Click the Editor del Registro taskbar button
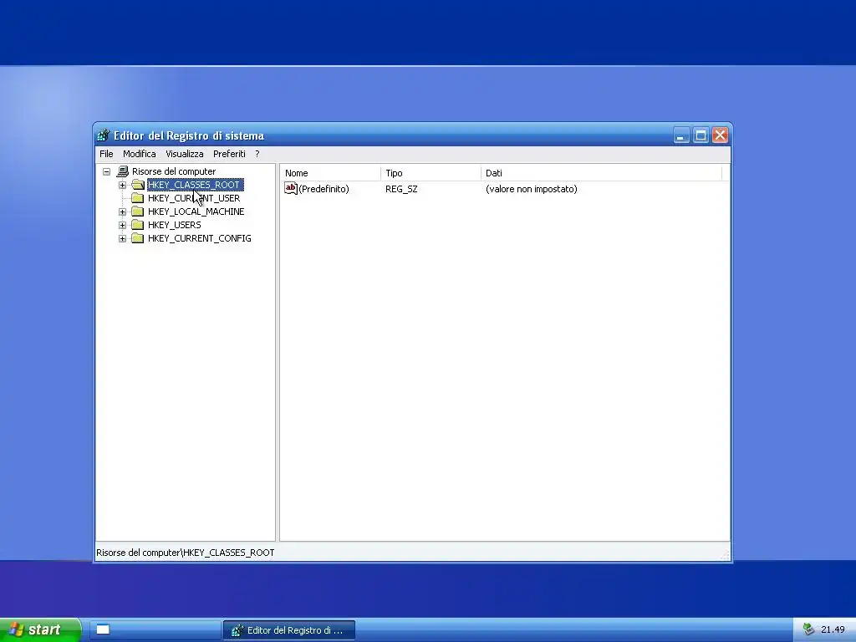The image size is (856, 642). point(288,630)
